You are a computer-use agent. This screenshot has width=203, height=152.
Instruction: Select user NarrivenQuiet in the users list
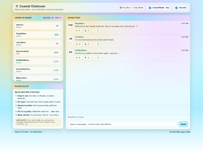(38, 53)
